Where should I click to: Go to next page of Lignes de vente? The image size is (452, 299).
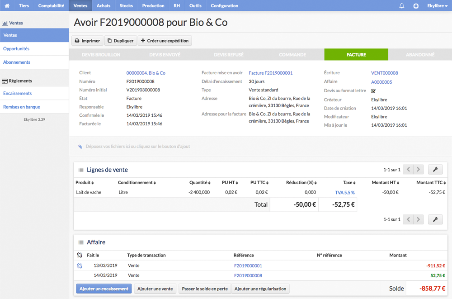tap(418, 170)
